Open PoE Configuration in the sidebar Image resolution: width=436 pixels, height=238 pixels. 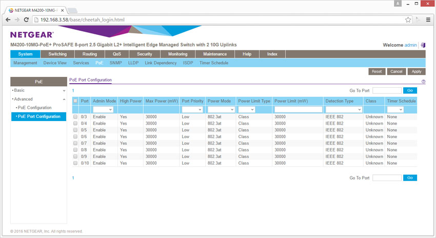(34, 108)
